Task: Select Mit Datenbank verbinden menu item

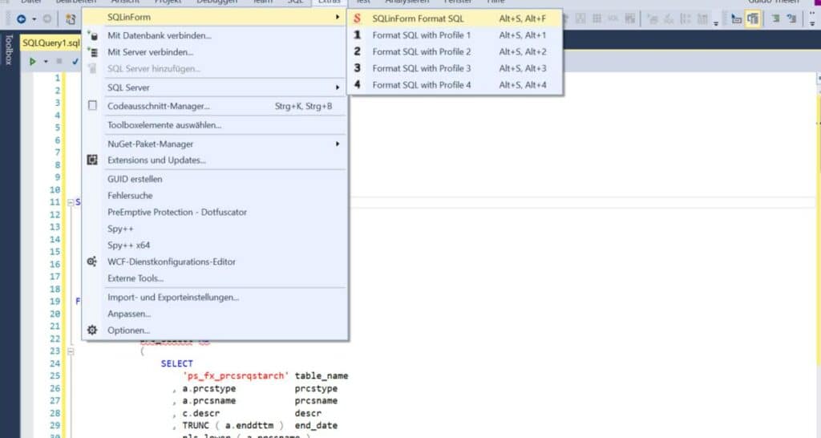Action: (x=215, y=35)
